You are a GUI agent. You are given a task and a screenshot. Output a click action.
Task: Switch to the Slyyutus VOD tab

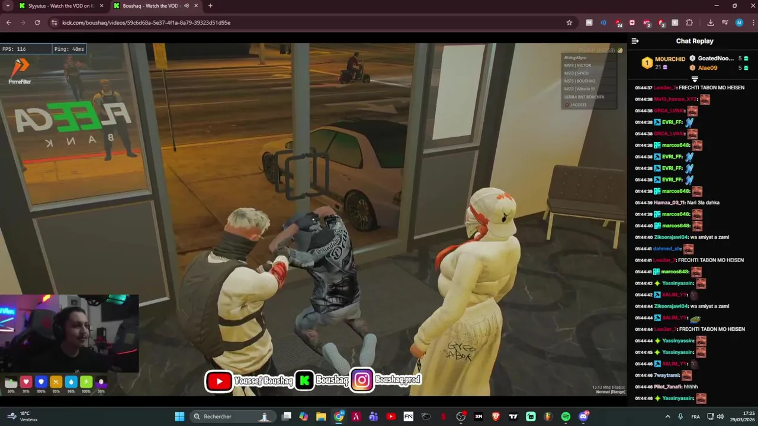point(61,6)
